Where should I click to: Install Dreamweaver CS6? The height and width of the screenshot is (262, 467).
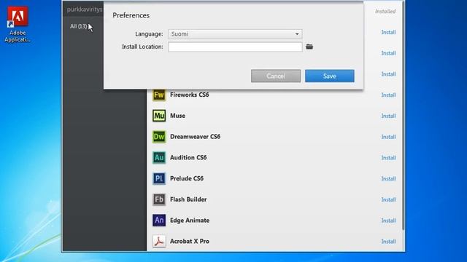[x=389, y=137]
